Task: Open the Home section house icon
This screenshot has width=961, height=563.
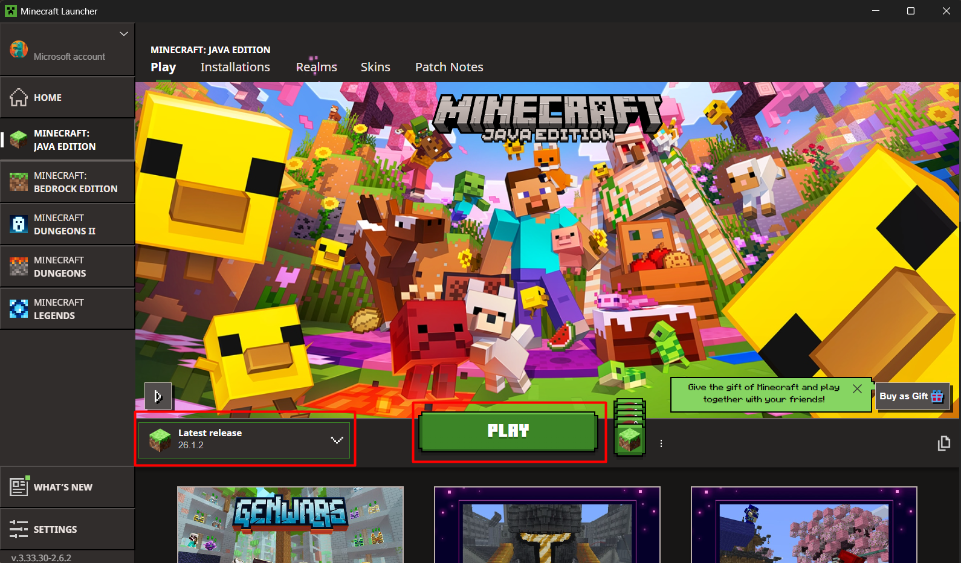Action: (x=19, y=97)
